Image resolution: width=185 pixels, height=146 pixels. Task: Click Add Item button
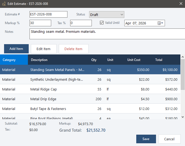click(16, 49)
